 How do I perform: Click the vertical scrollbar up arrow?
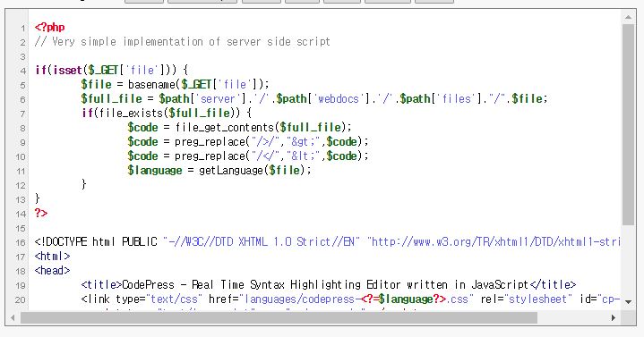(x=628, y=17)
